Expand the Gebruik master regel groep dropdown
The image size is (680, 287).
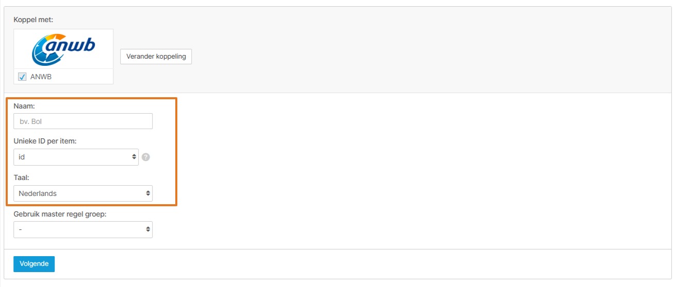click(83, 229)
